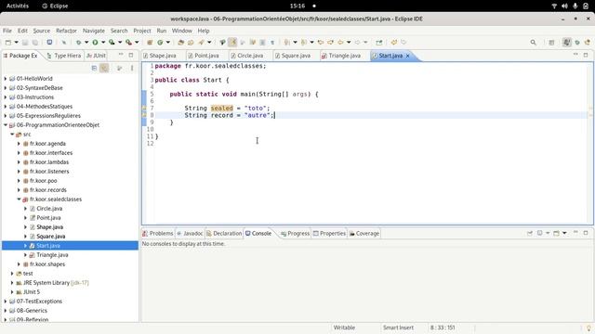Open the Debug configurations dropdown arrow
Screen dimensions: 595x334
[x=86, y=43]
